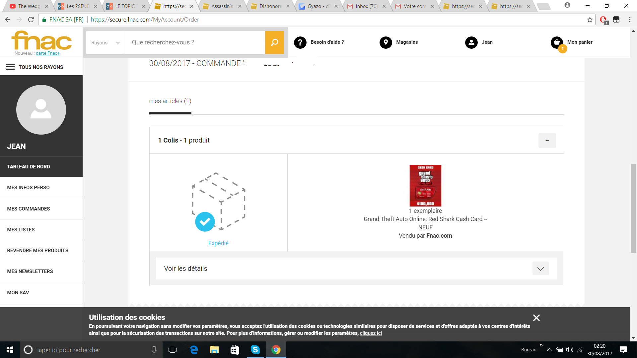637x358 pixels.
Task: Click the cliquez ici cookies link
Action: pyautogui.click(x=371, y=333)
